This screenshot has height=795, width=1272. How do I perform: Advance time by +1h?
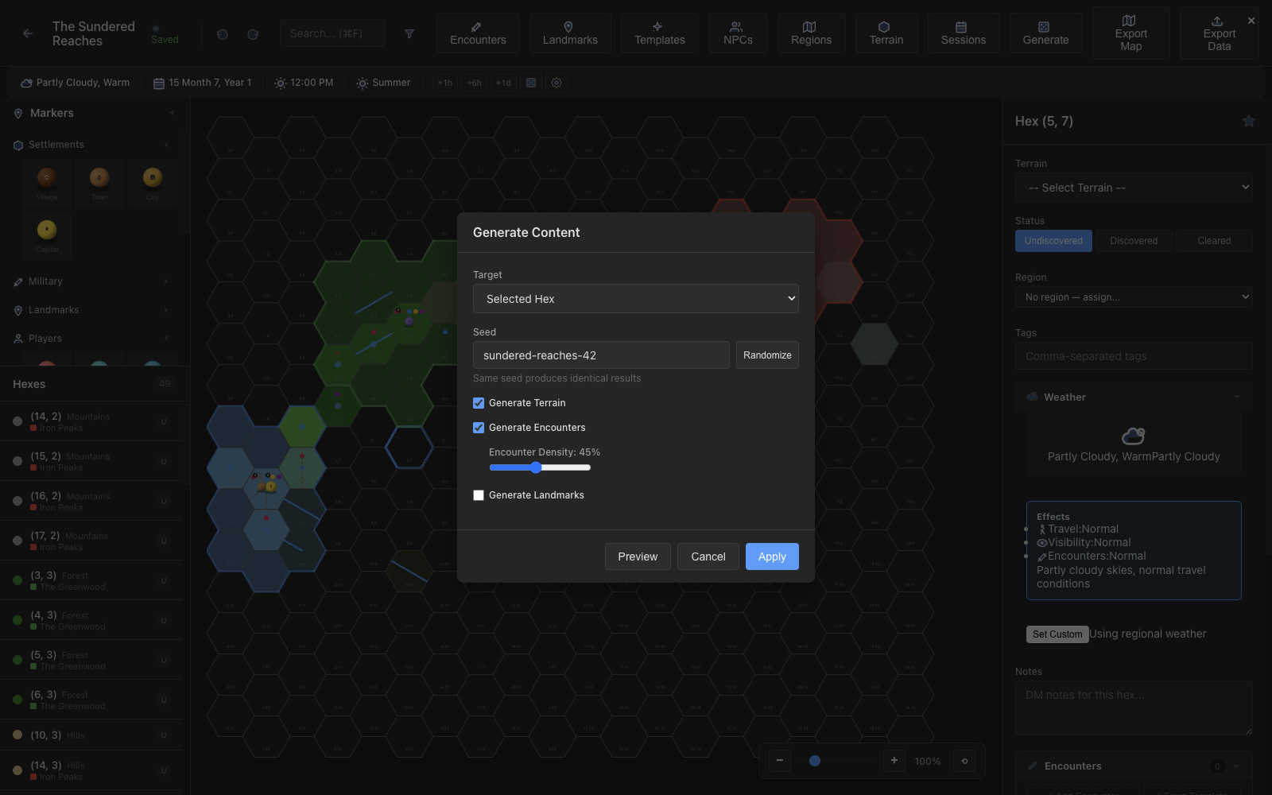(445, 83)
